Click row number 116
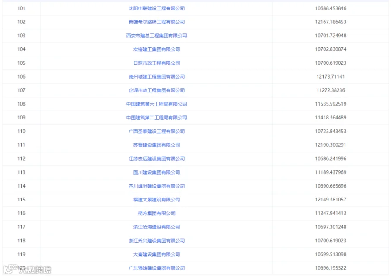The width and height of the screenshot is (391, 277). click(x=21, y=214)
